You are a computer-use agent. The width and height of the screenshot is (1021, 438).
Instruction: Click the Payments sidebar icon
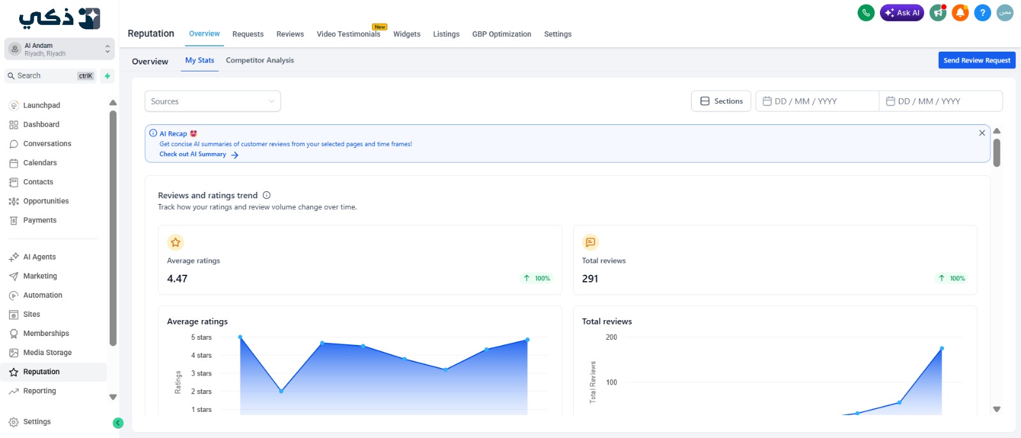pyautogui.click(x=13, y=220)
